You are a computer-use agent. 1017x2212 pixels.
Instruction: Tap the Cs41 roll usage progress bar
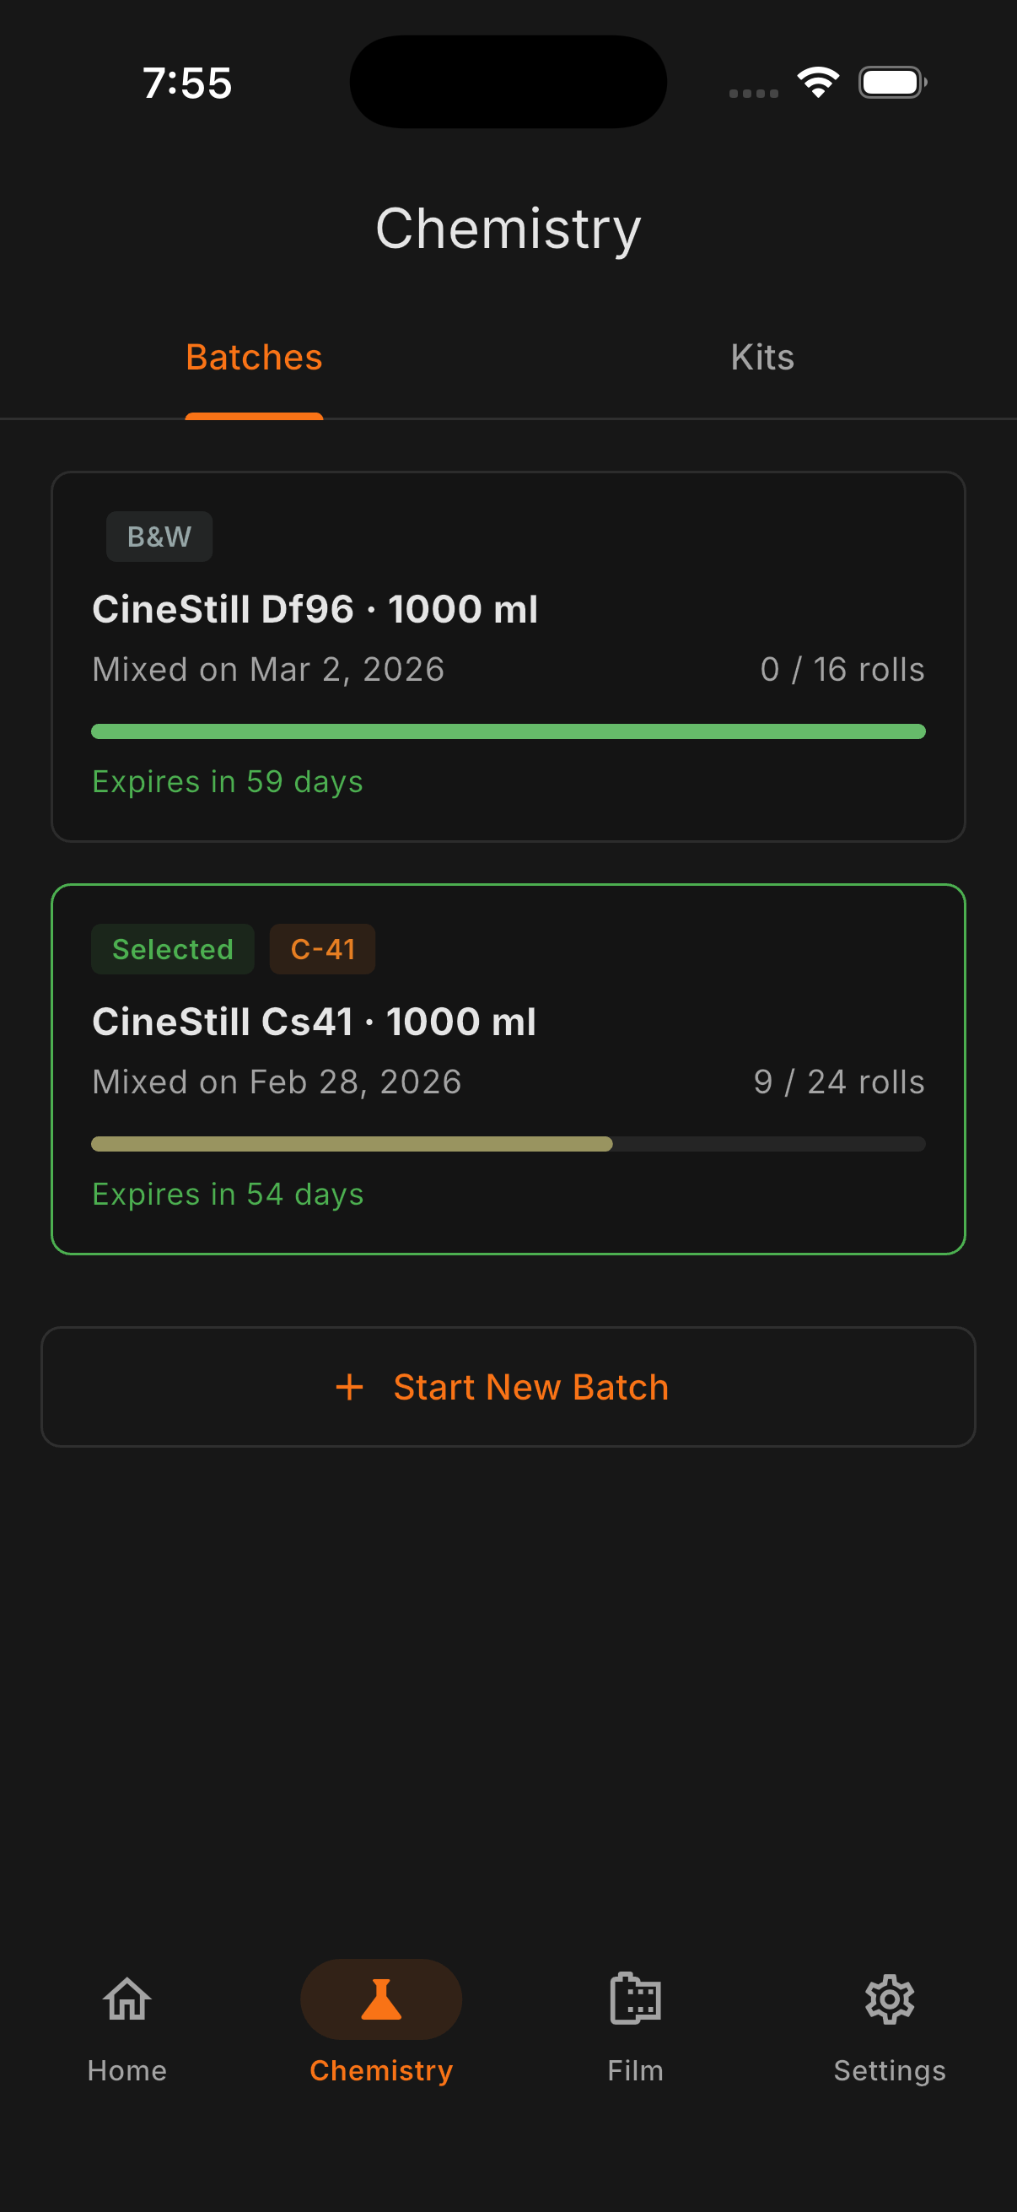click(x=508, y=1144)
